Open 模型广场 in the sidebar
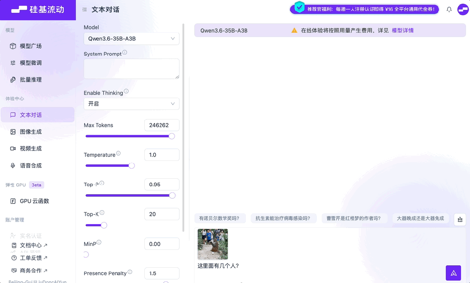 [x=38, y=46]
